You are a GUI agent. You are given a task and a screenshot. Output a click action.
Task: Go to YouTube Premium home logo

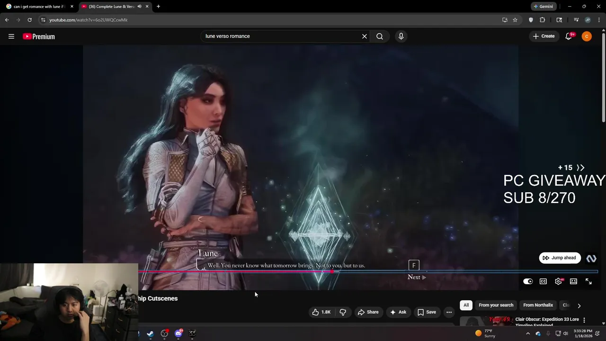(39, 36)
